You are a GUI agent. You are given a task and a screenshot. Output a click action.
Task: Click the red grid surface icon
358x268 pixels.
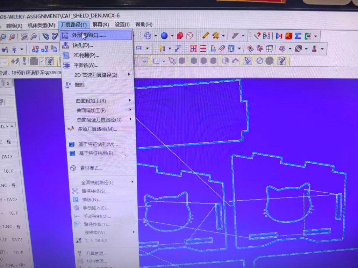(193, 48)
